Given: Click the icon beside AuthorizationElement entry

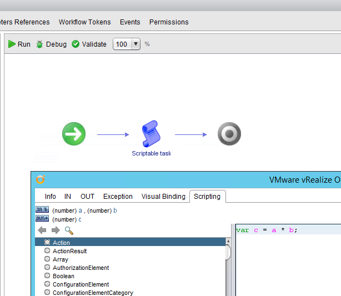Looking at the screenshot, I should 47,267.
